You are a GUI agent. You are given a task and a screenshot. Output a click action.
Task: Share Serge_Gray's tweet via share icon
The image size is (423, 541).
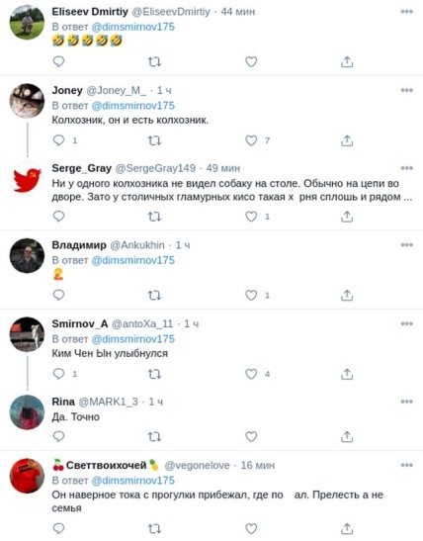(347, 217)
